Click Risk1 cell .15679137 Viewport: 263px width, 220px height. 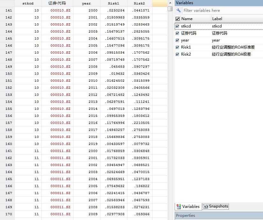tap(114, 32)
